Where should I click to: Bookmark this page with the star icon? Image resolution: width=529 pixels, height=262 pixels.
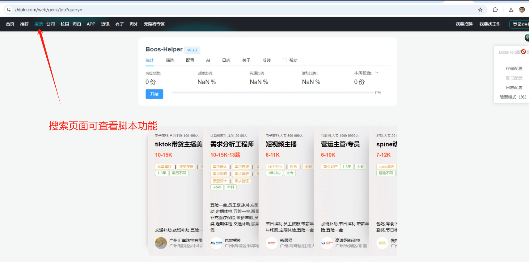(x=480, y=10)
